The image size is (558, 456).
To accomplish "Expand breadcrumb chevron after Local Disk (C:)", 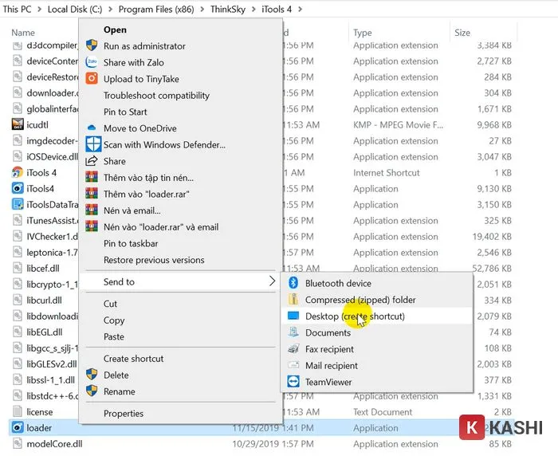I will coord(110,9).
